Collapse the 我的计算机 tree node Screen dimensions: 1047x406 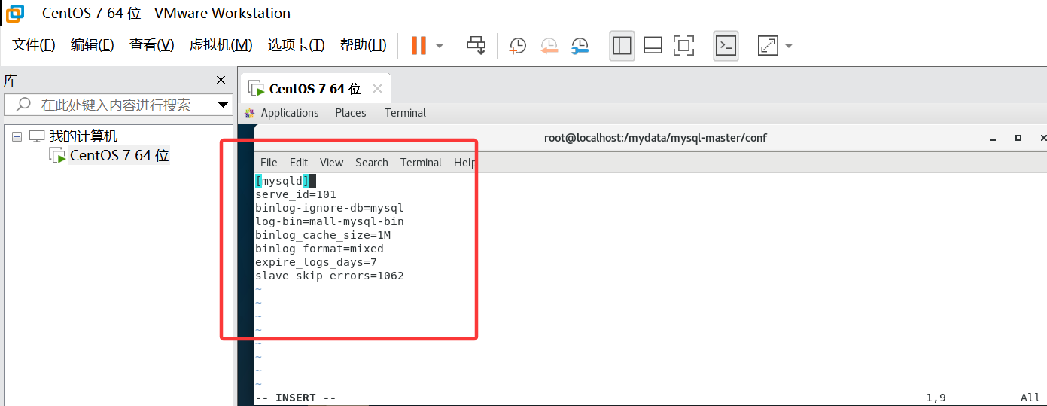[x=17, y=136]
